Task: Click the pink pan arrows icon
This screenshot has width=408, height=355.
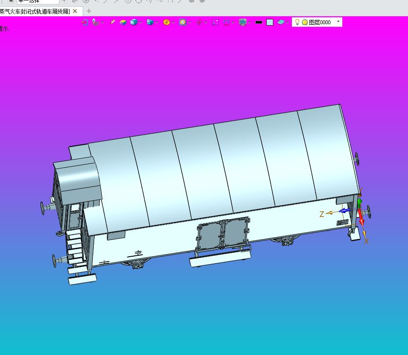Action: pos(199,22)
